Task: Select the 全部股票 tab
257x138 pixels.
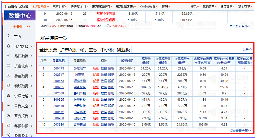Action: tap(48, 50)
